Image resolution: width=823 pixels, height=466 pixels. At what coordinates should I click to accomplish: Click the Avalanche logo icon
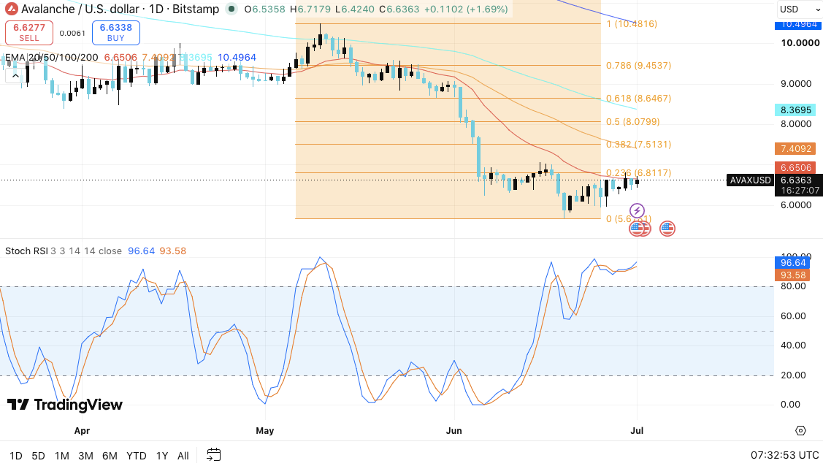(x=10, y=9)
